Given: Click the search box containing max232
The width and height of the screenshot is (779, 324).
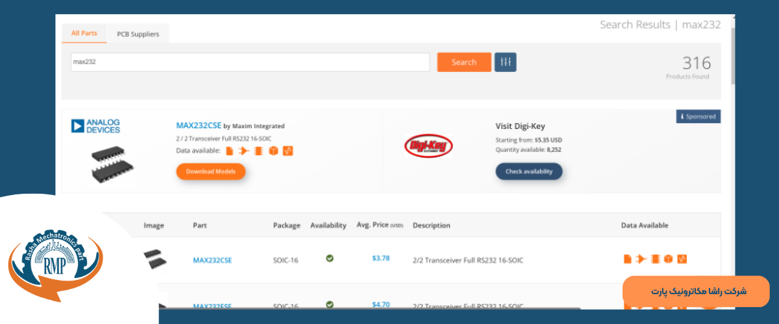Looking at the screenshot, I should [x=250, y=62].
